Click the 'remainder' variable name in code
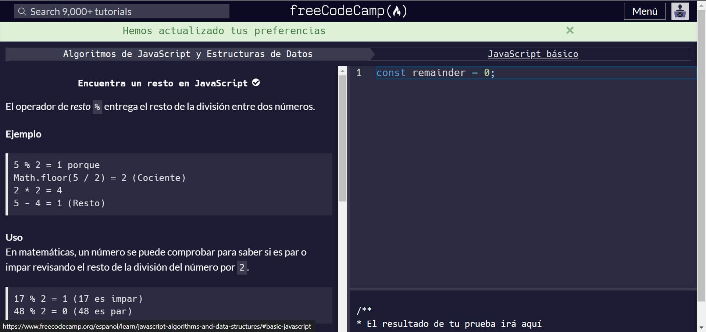This screenshot has height=332, width=706. coord(439,73)
